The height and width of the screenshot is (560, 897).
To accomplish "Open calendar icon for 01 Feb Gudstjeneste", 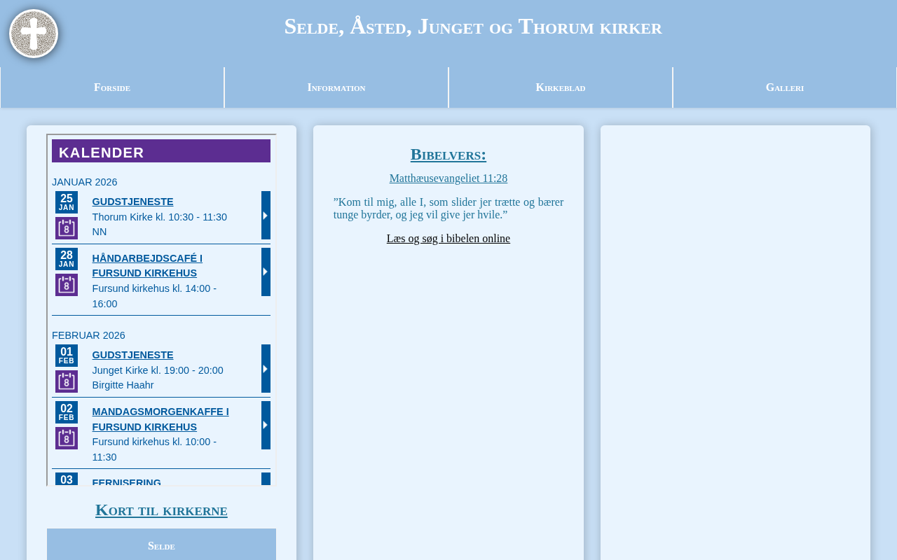I will tap(67, 381).
